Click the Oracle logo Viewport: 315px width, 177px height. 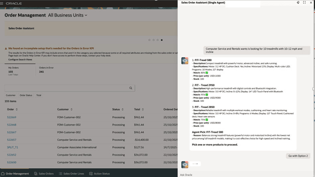[14, 4]
